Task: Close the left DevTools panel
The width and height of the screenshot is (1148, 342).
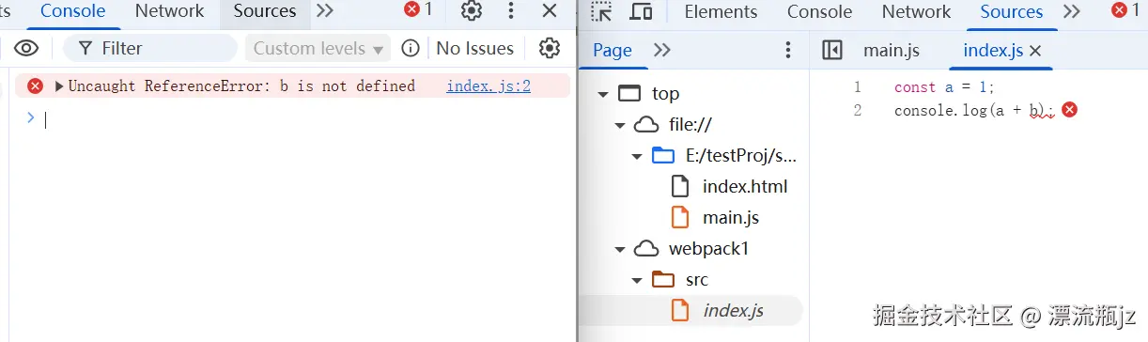Action: (551, 11)
